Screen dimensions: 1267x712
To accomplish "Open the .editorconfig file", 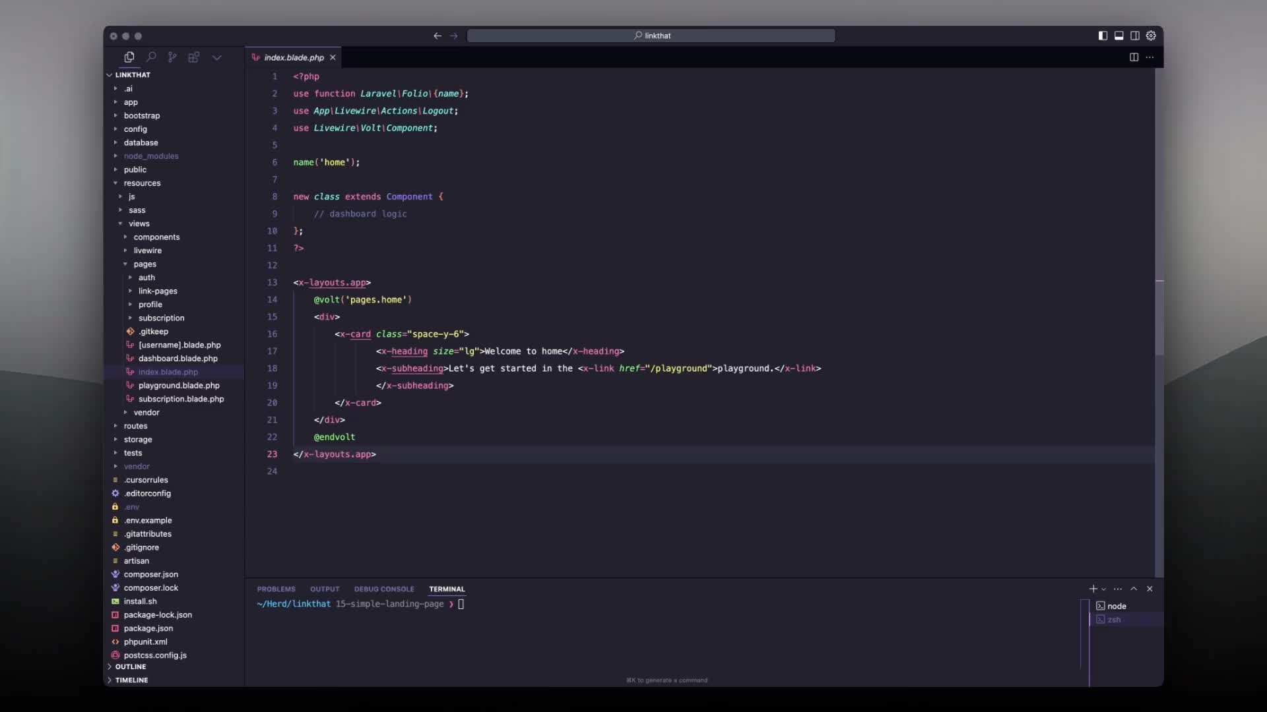I will tap(147, 493).
